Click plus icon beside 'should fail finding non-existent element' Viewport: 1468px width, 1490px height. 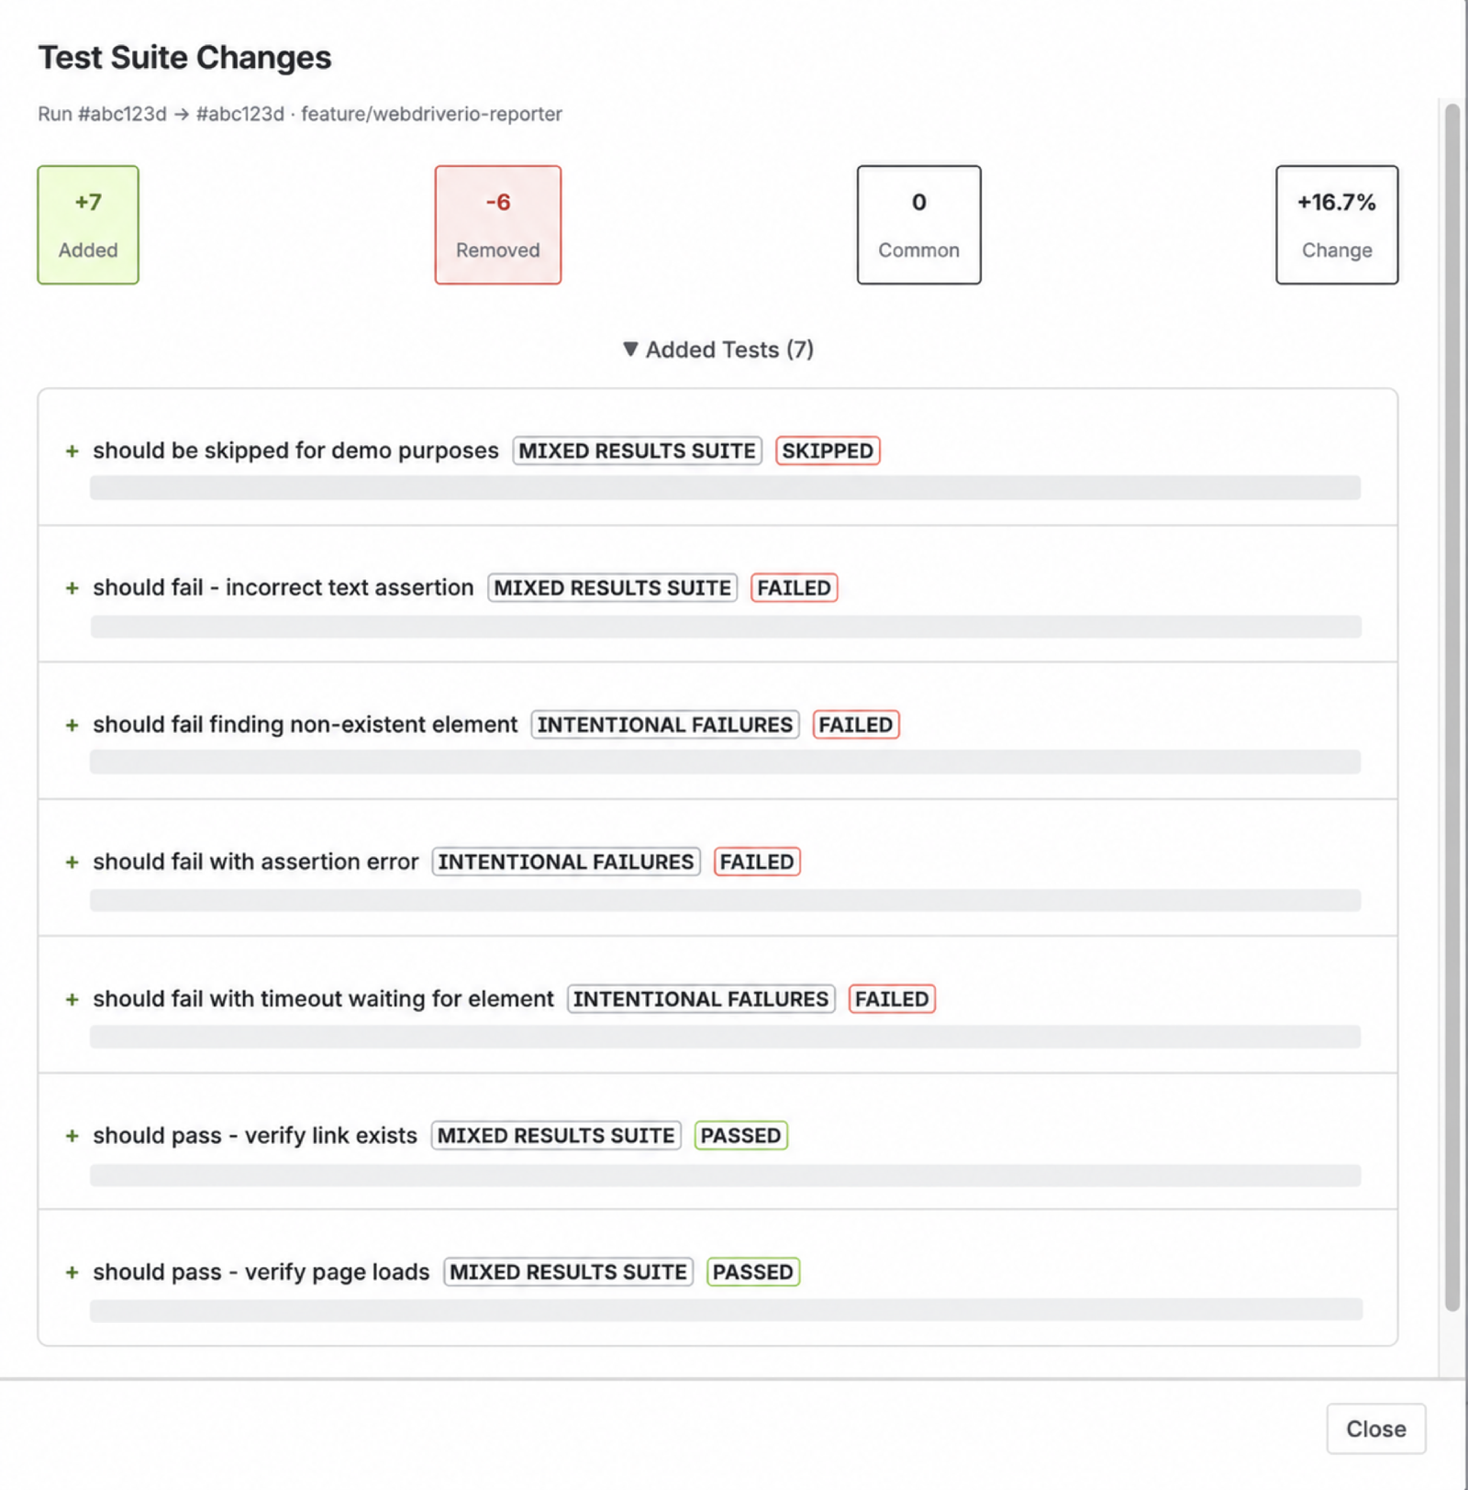tap(72, 725)
